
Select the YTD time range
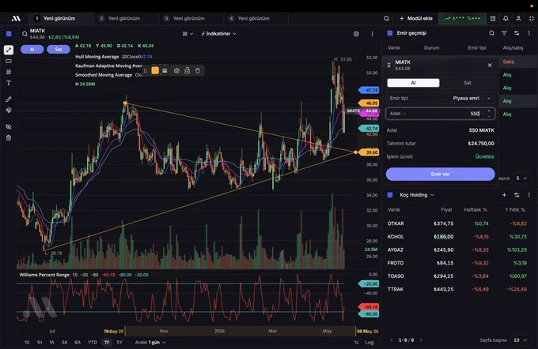[x=93, y=342]
